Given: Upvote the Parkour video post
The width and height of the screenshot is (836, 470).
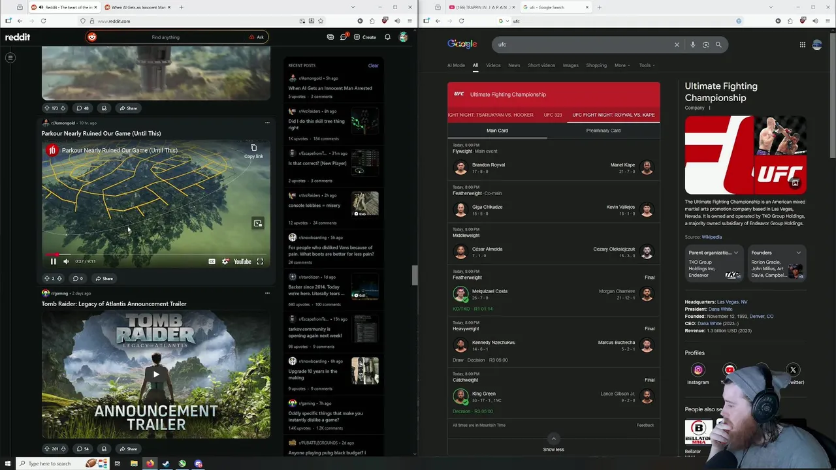Looking at the screenshot, I should point(46,278).
